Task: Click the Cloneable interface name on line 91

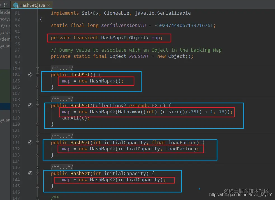Action: (x=117, y=13)
